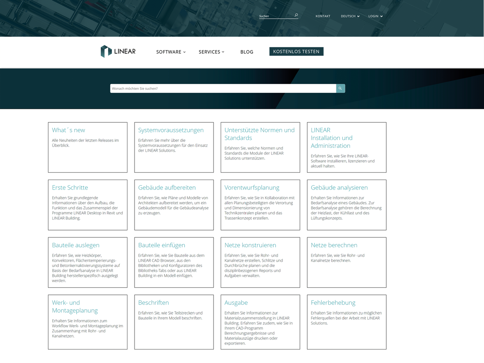Expand the SERVICES menu
484x363 pixels.
point(211,52)
